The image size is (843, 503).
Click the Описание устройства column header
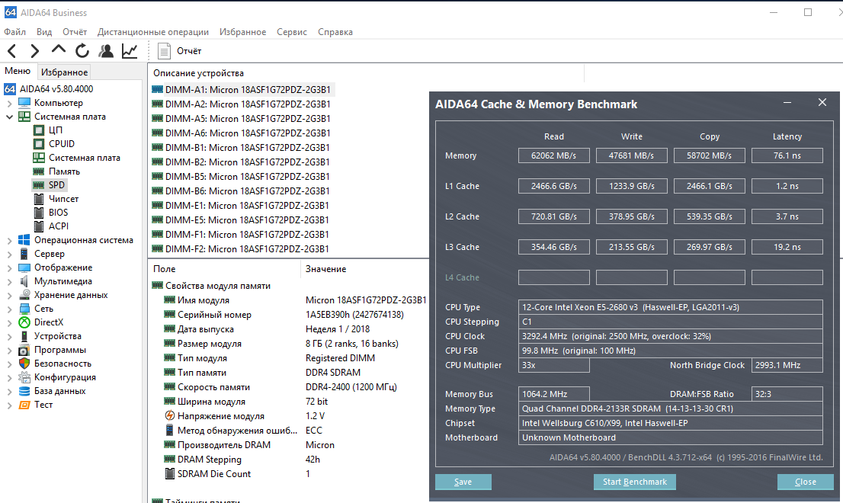click(366, 73)
